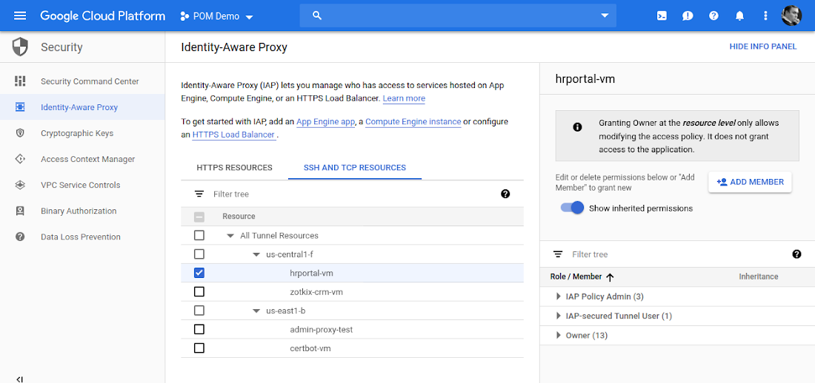Open the HTTPS Load Balancer link
The image size is (815, 383).
click(x=233, y=135)
